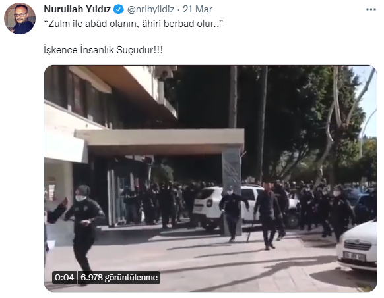Click the text "İşkence İnsanlık Suçudur!!!"
The height and width of the screenshot is (298, 384).
[103, 50]
